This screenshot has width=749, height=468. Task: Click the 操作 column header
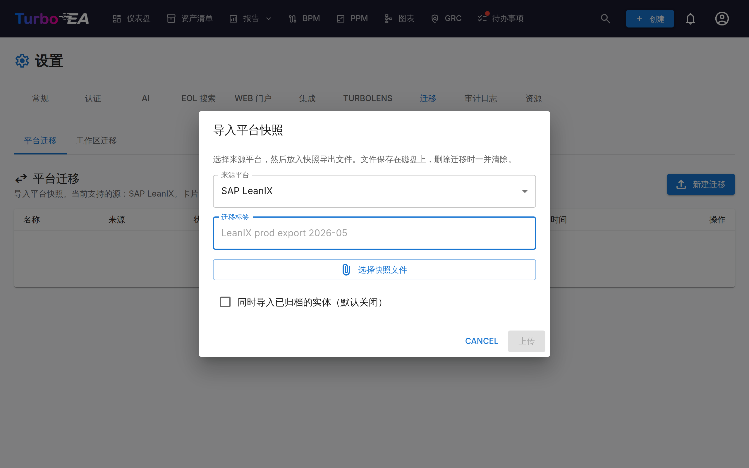coord(717,219)
